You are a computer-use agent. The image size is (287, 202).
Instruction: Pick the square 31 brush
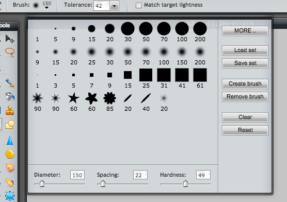(164, 75)
